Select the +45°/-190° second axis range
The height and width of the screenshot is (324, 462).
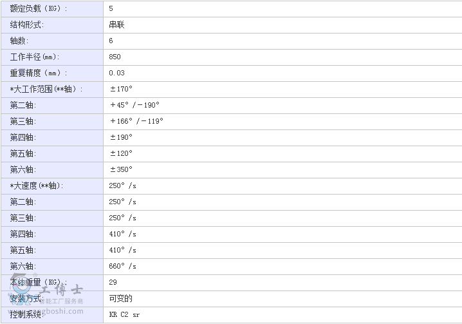point(134,105)
